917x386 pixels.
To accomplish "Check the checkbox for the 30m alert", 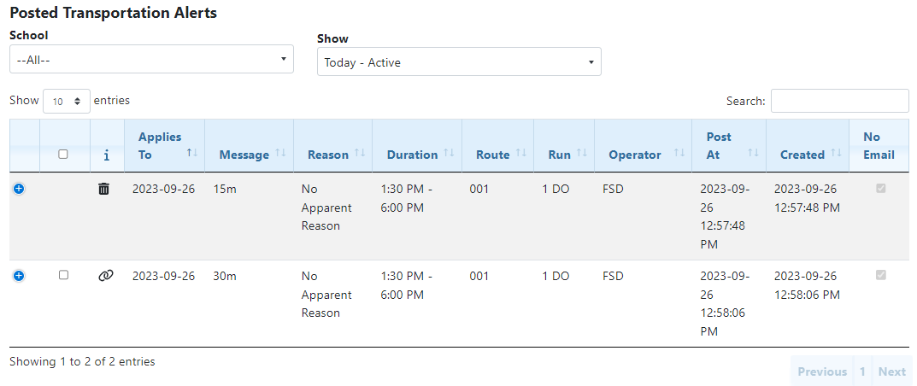I will pyautogui.click(x=63, y=275).
